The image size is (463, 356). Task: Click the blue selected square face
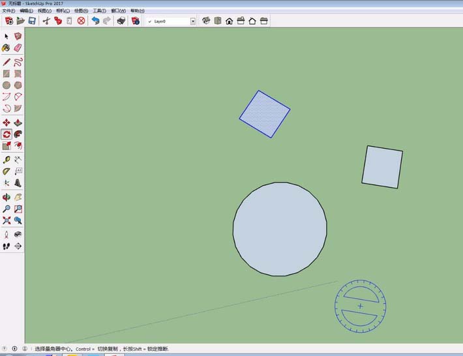[x=265, y=114]
